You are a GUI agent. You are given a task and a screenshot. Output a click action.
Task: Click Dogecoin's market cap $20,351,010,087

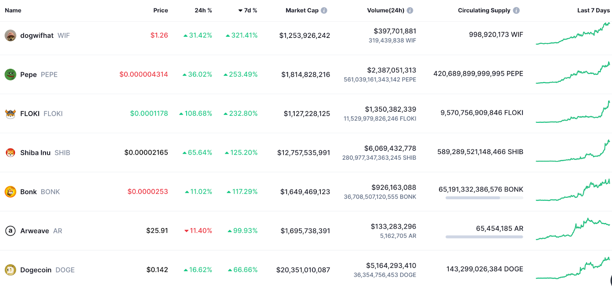(303, 270)
